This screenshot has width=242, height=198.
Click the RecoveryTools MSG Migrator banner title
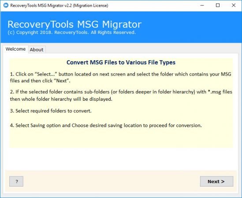click(x=74, y=24)
